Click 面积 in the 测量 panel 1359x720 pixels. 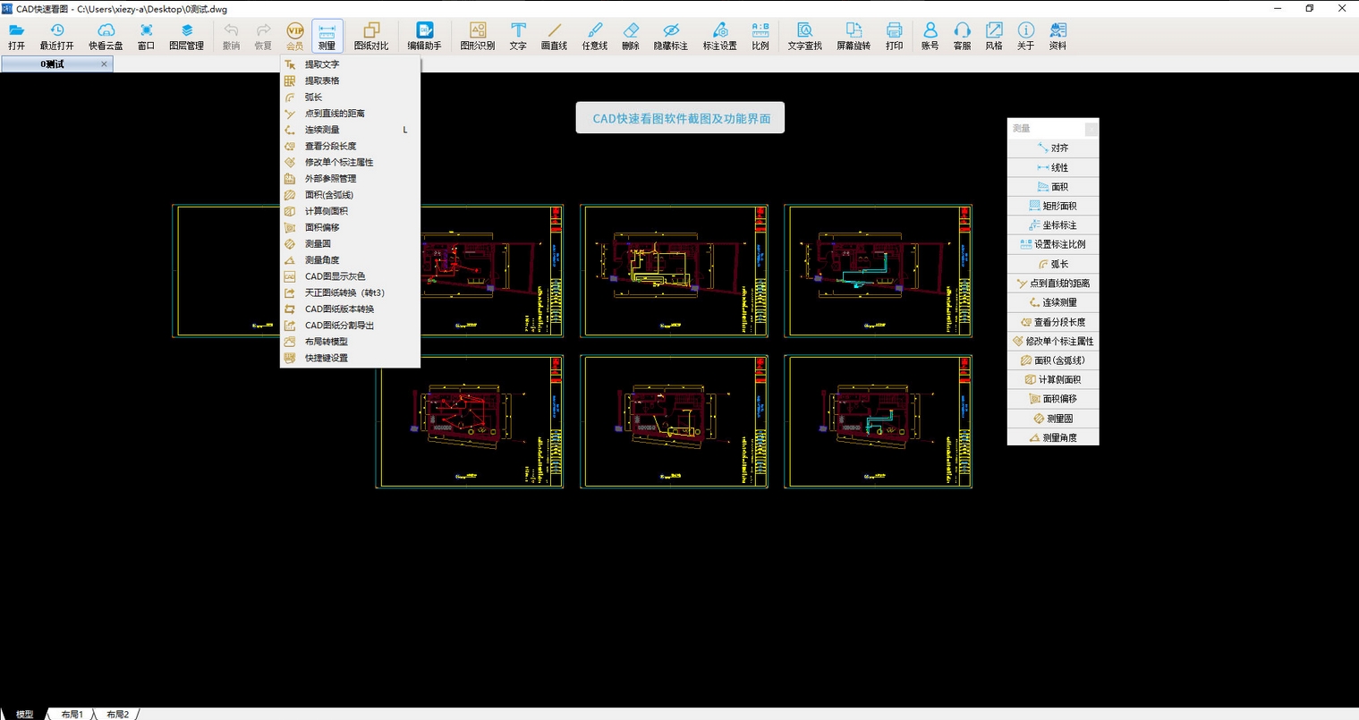click(x=1053, y=186)
